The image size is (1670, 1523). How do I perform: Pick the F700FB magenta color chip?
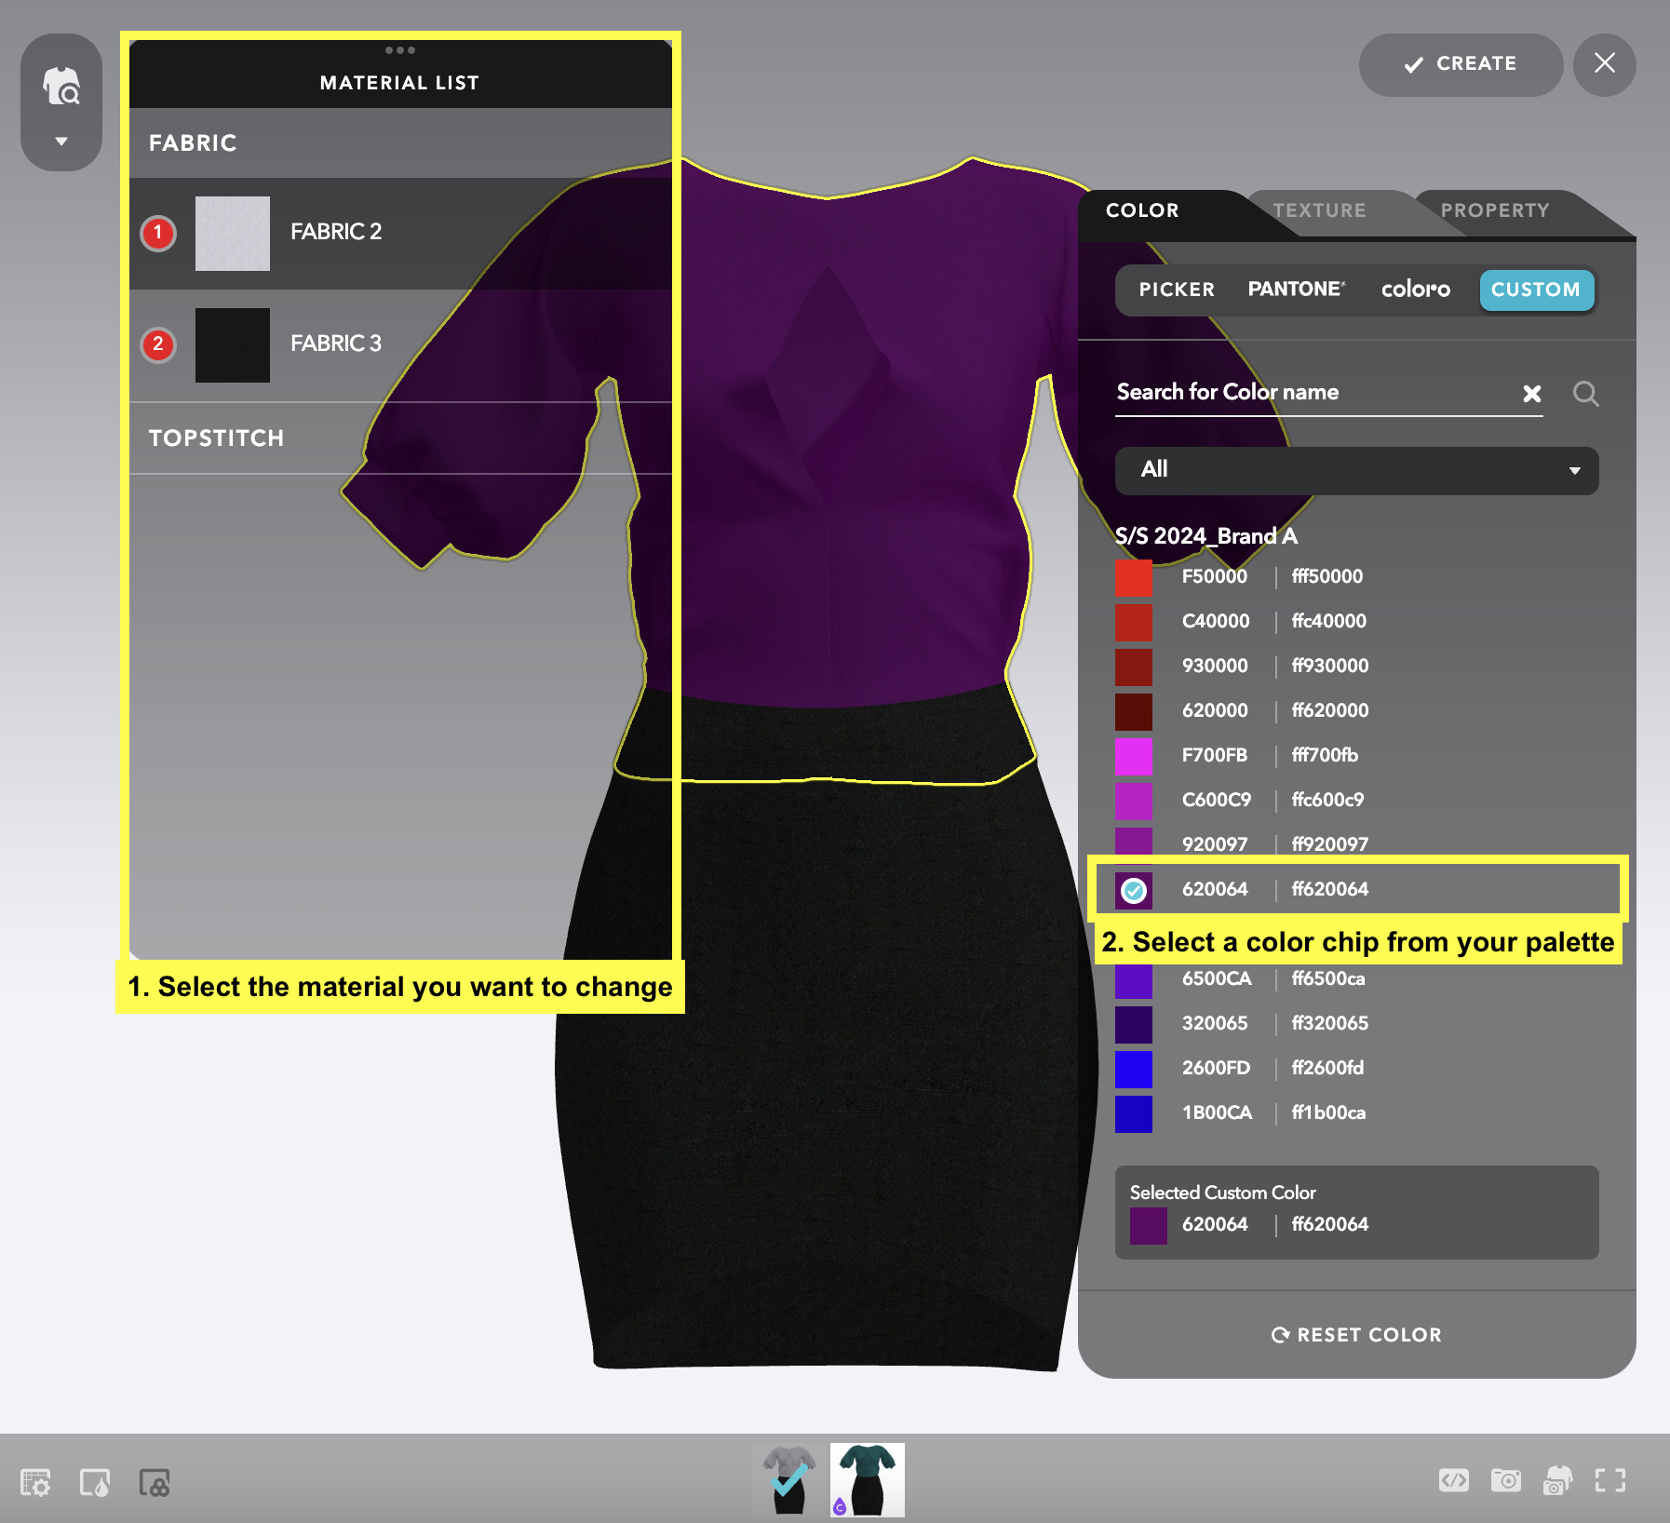[1133, 756]
